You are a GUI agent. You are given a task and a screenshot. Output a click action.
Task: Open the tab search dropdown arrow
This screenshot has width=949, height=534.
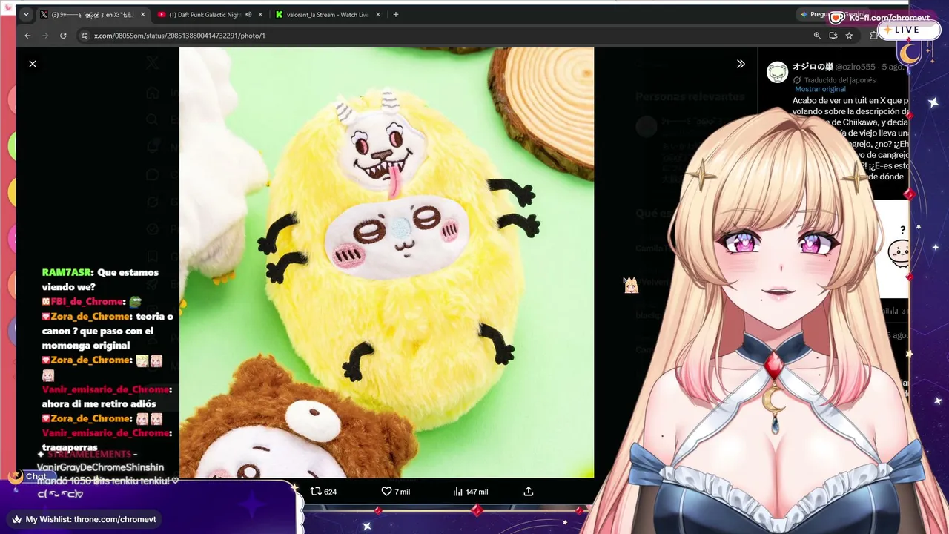pos(26,14)
